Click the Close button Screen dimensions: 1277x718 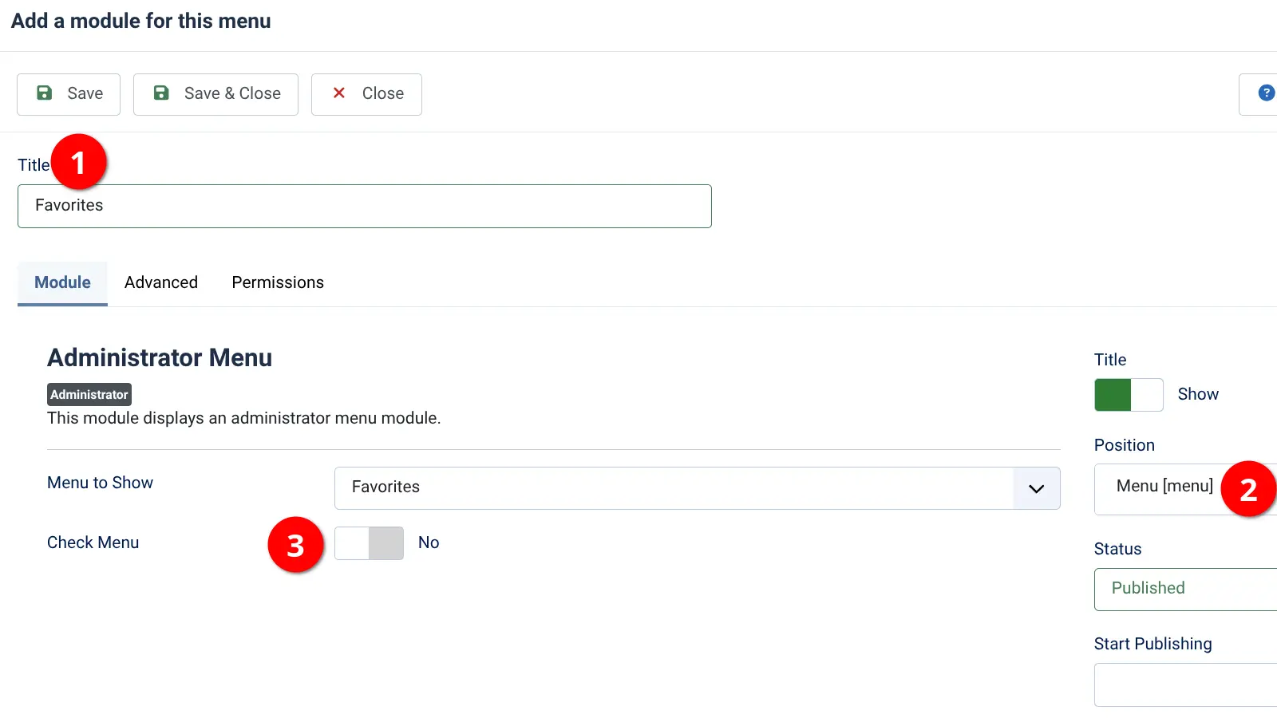[366, 93]
